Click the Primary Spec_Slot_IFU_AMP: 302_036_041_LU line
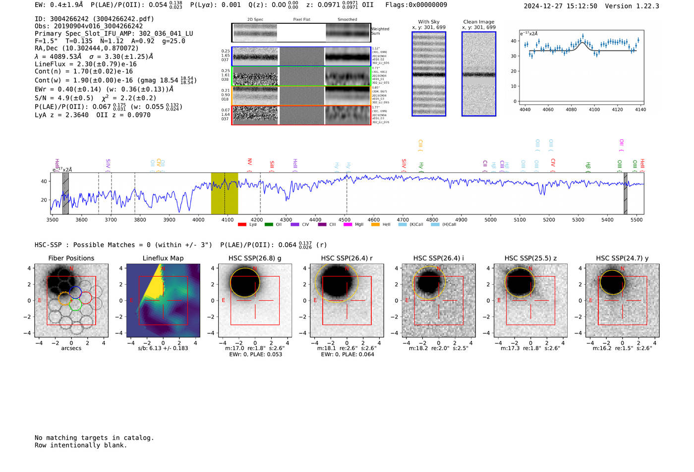This screenshot has height=472, width=694. [114, 34]
